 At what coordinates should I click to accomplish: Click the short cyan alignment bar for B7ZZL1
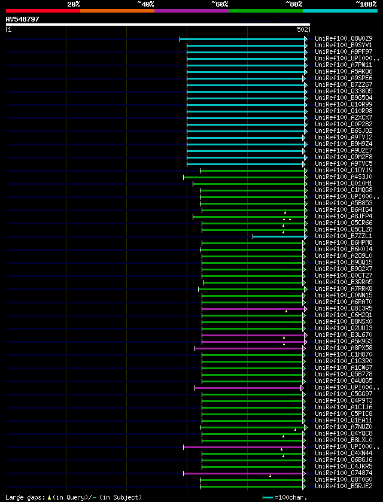(280, 236)
